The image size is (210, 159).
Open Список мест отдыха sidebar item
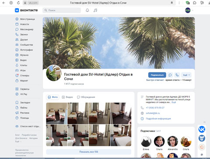click(x=28, y=126)
